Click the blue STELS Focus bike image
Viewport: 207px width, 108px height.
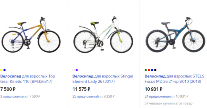(x=175, y=35)
